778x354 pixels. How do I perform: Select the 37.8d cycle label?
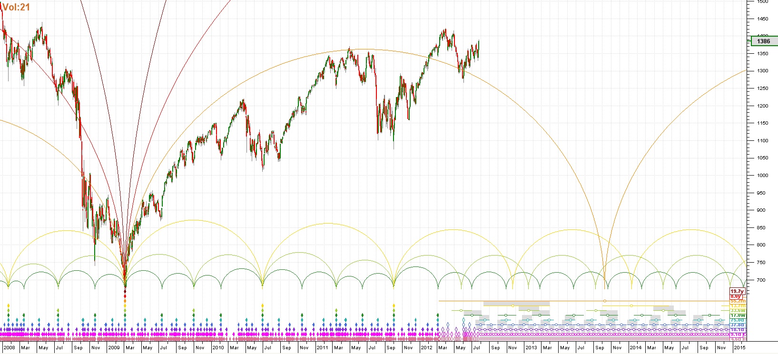(x=737, y=325)
